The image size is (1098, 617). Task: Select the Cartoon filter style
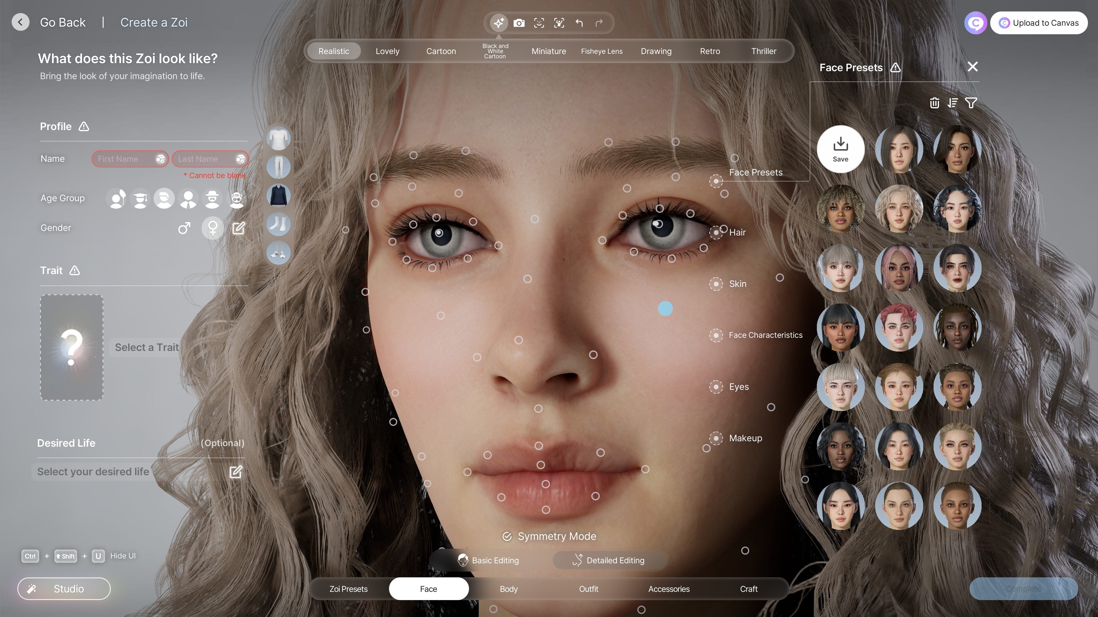[x=441, y=51]
